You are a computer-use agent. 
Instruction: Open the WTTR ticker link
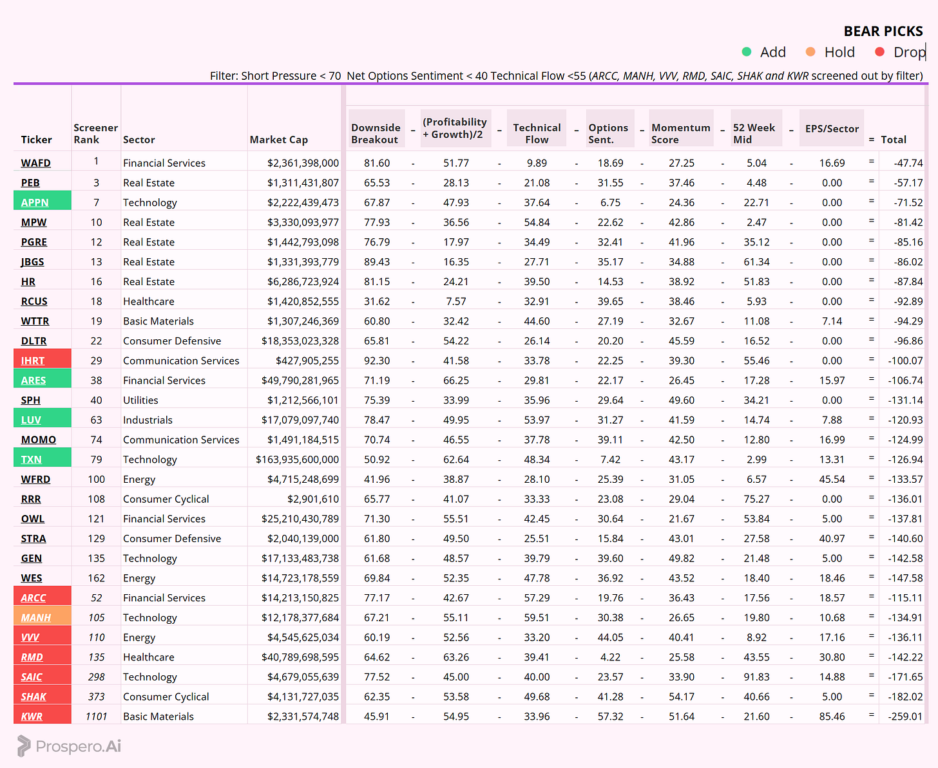pyautogui.click(x=35, y=321)
